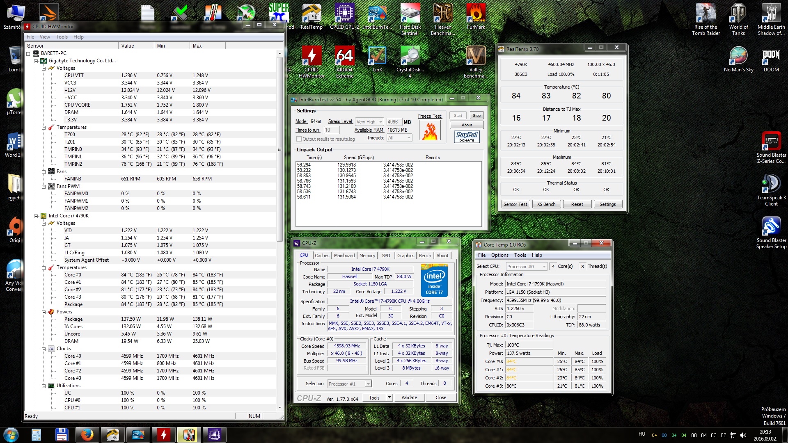
Task: Switch to CPU-Z via taskbar icon
Action: coord(214,434)
